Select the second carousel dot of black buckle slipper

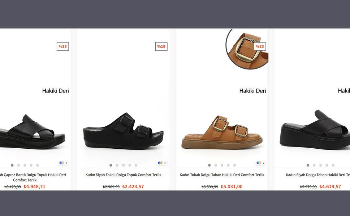click(x=117, y=165)
